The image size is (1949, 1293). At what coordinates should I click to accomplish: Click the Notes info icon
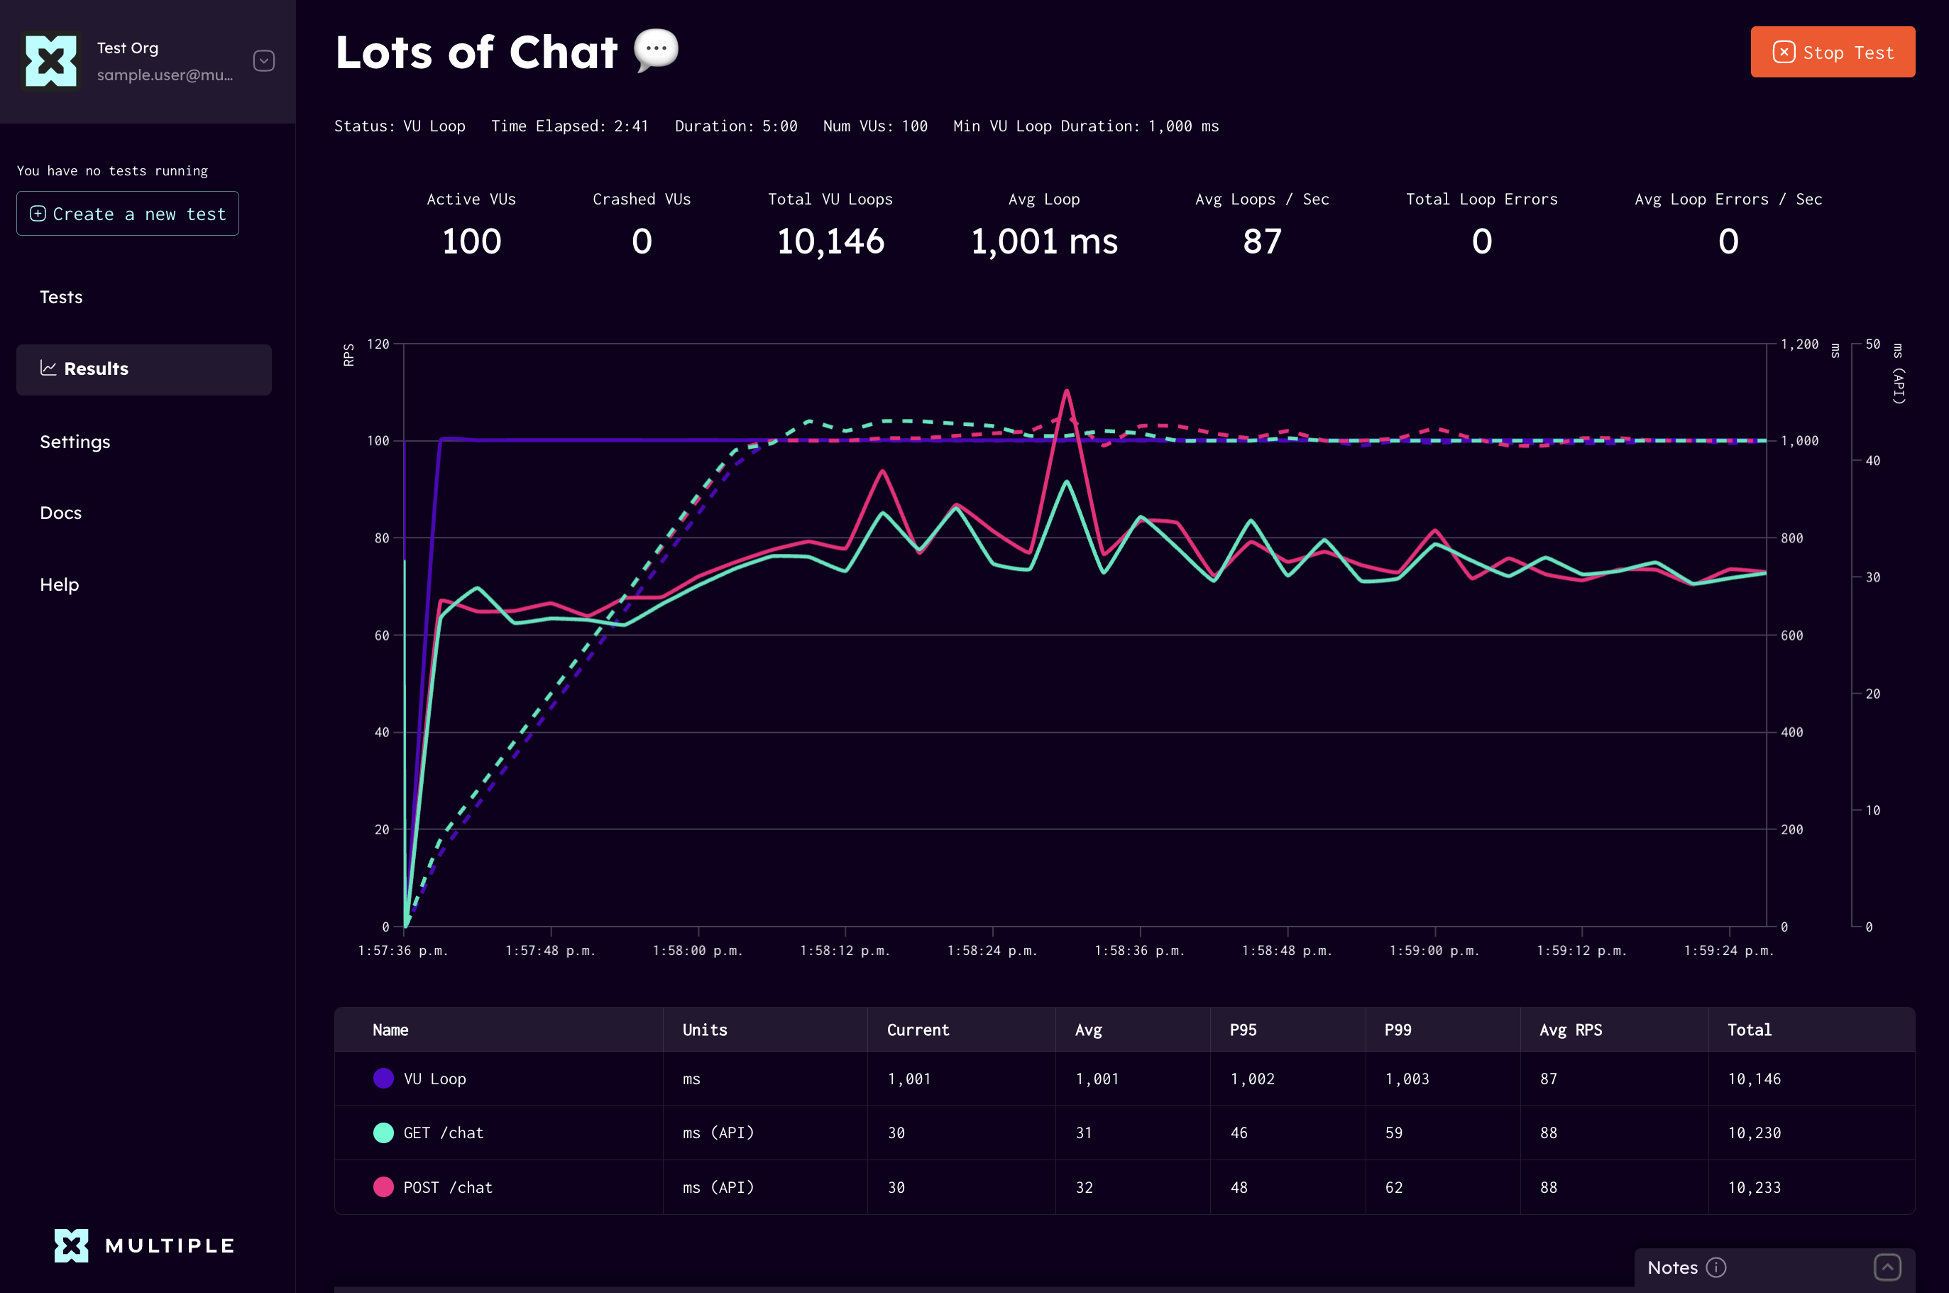point(1715,1267)
